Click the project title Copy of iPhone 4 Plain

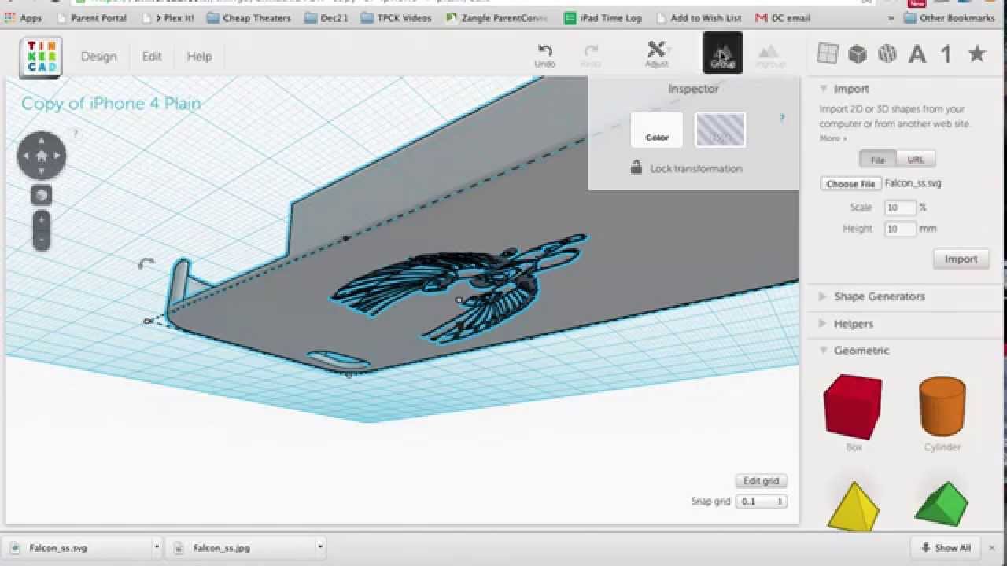click(x=111, y=104)
